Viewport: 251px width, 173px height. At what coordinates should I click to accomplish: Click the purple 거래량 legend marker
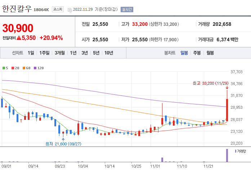click(x=236, y=151)
